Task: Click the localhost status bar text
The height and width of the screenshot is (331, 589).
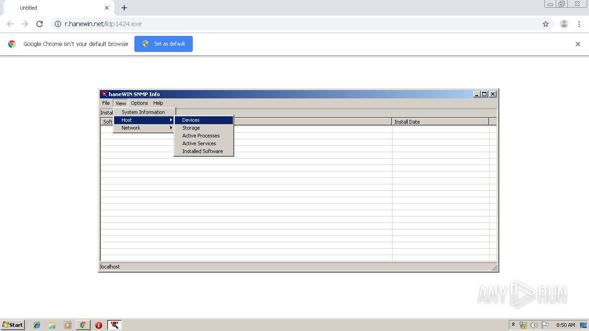Action: (110, 267)
